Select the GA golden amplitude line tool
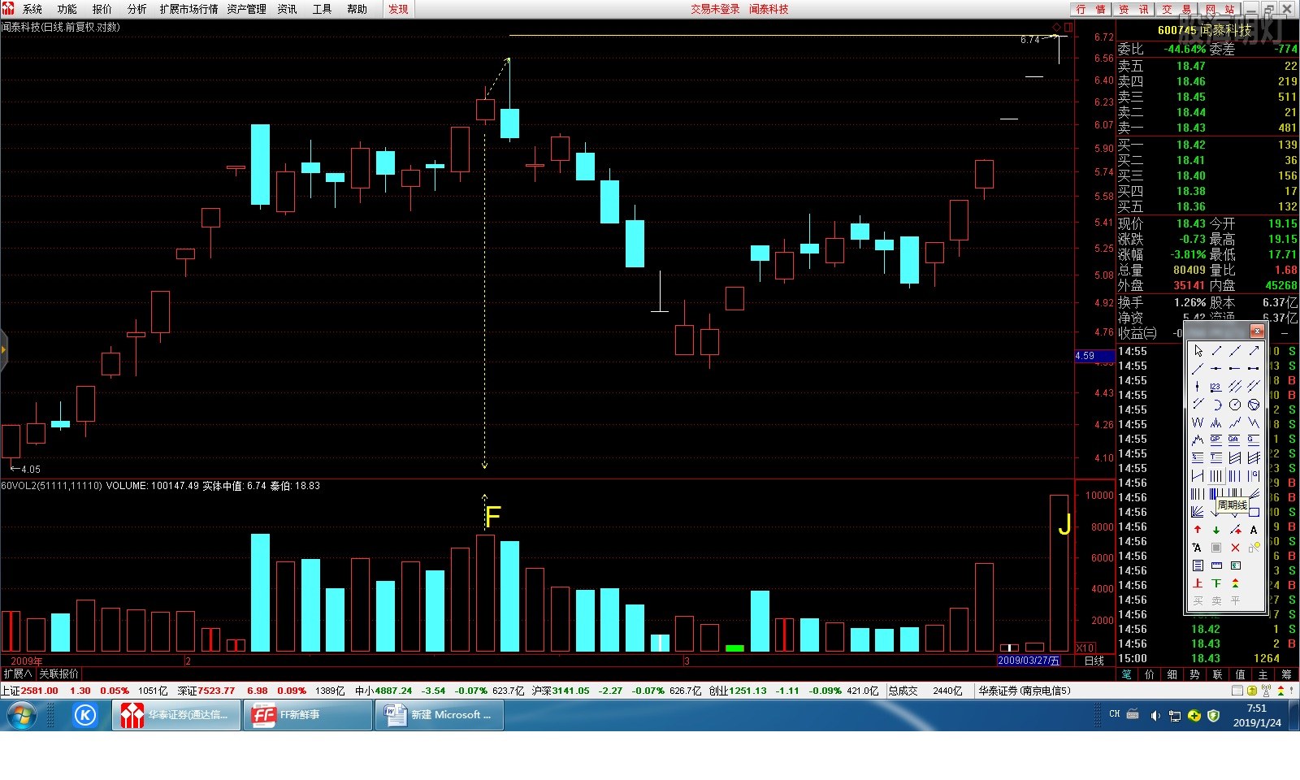Viewport: 1300px width, 780px height. [1235, 440]
